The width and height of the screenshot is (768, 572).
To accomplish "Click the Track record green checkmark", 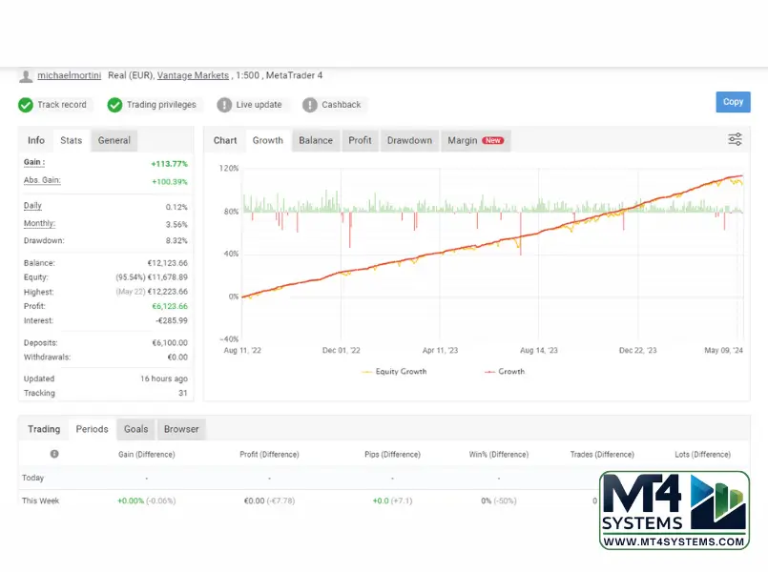I will pyautogui.click(x=26, y=105).
